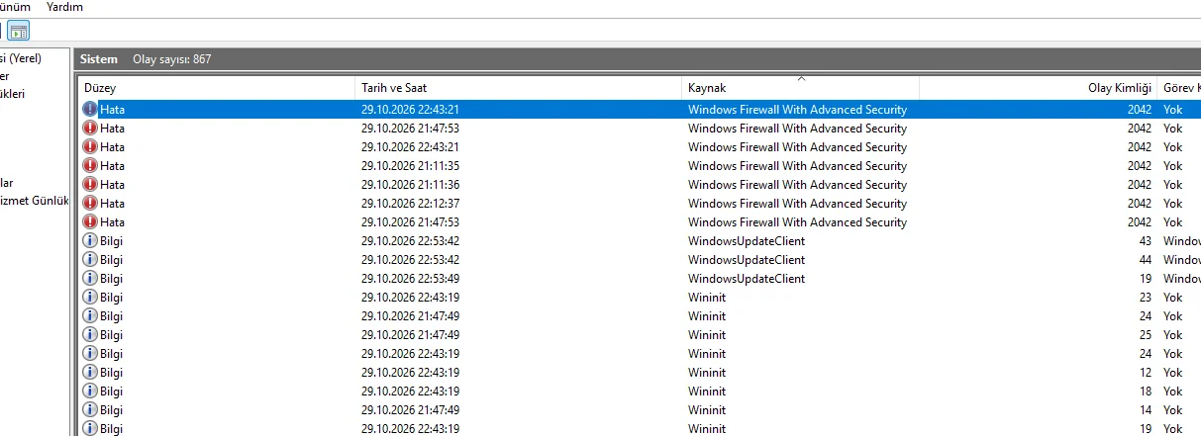Screen dimensions: 1201x436
Task: Select the Olay Kimliği cell with value 44
Action: pyautogui.click(x=1146, y=260)
